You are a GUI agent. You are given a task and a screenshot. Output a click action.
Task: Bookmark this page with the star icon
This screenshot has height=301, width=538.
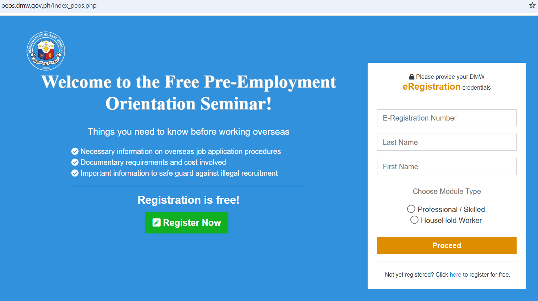(532, 5)
